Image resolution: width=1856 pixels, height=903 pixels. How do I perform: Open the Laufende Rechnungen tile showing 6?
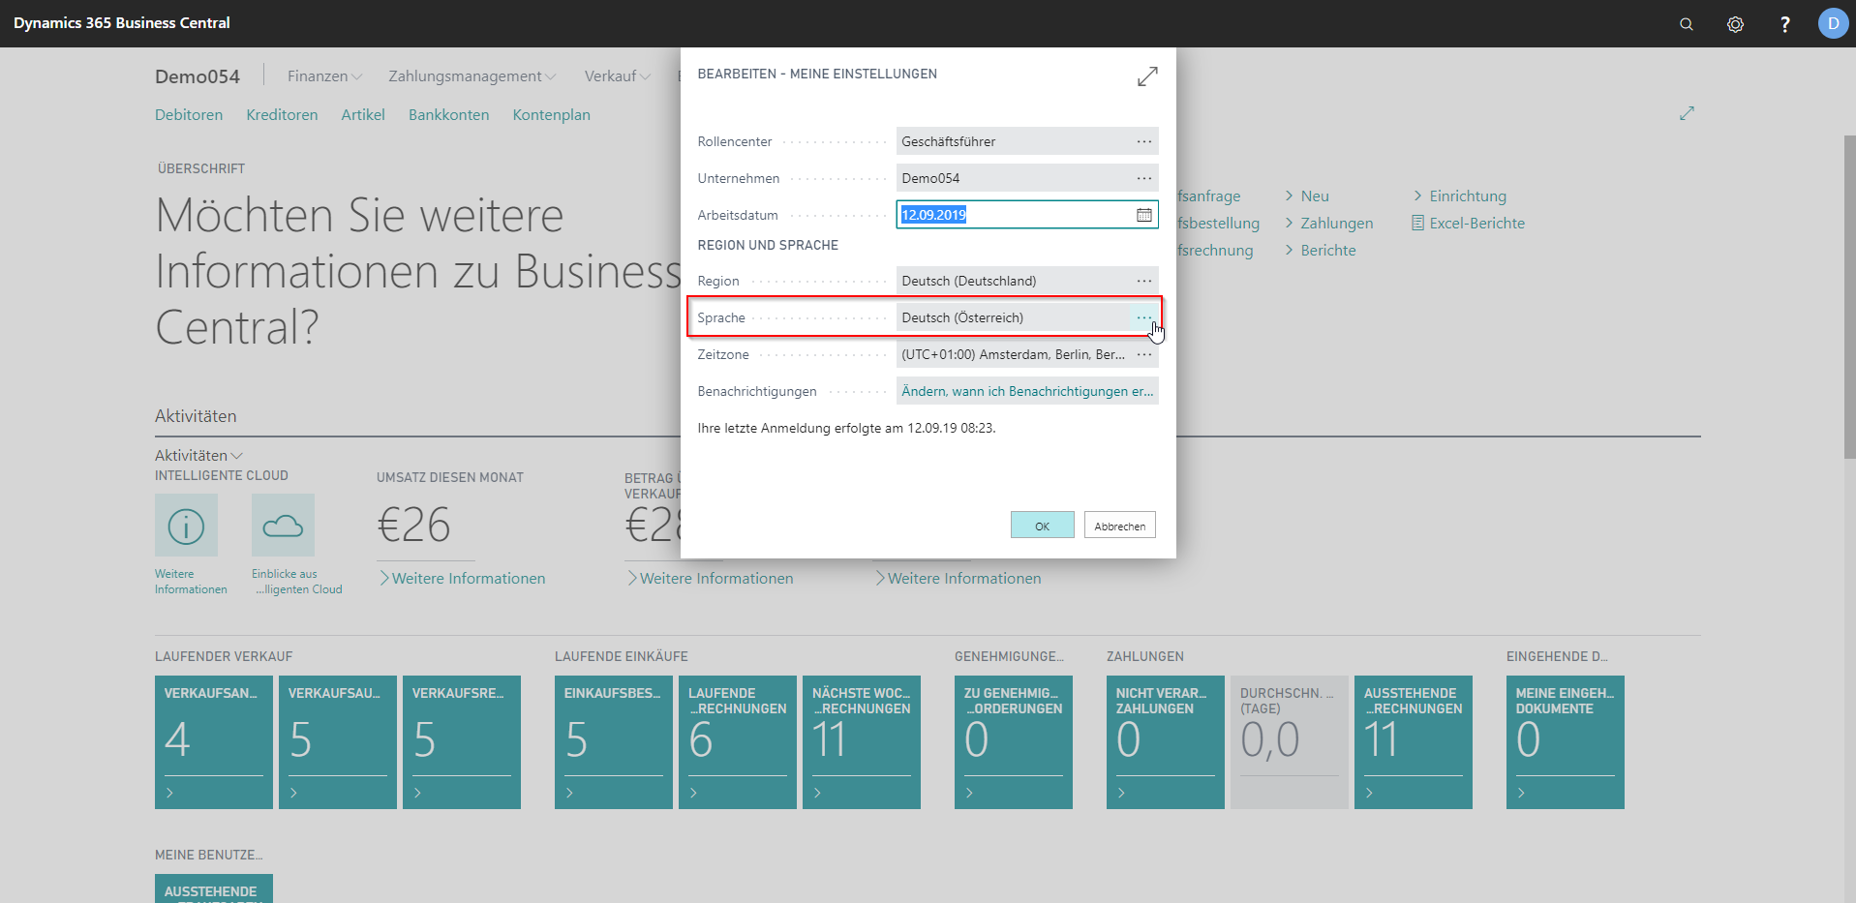(x=738, y=742)
